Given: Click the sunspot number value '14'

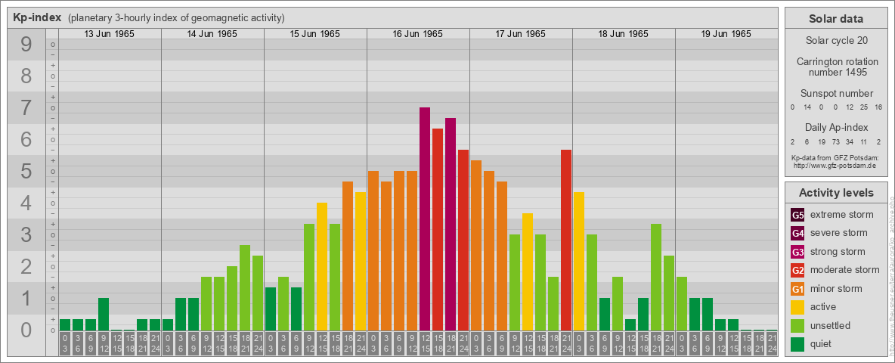Looking at the screenshot, I should coord(807,107).
